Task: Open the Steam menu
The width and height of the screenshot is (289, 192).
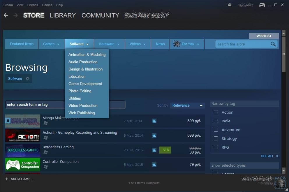Action: pyautogui.click(x=8, y=5)
